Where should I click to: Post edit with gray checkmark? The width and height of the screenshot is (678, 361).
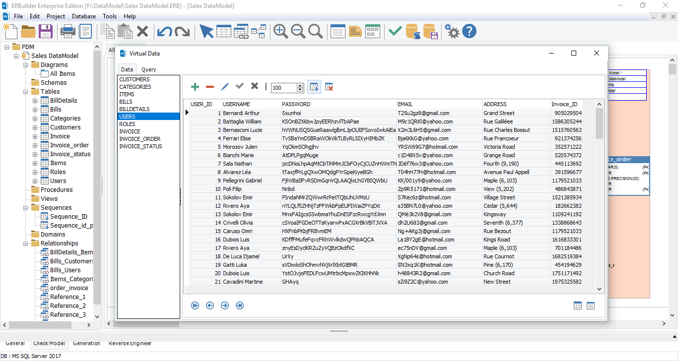tap(240, 86)
